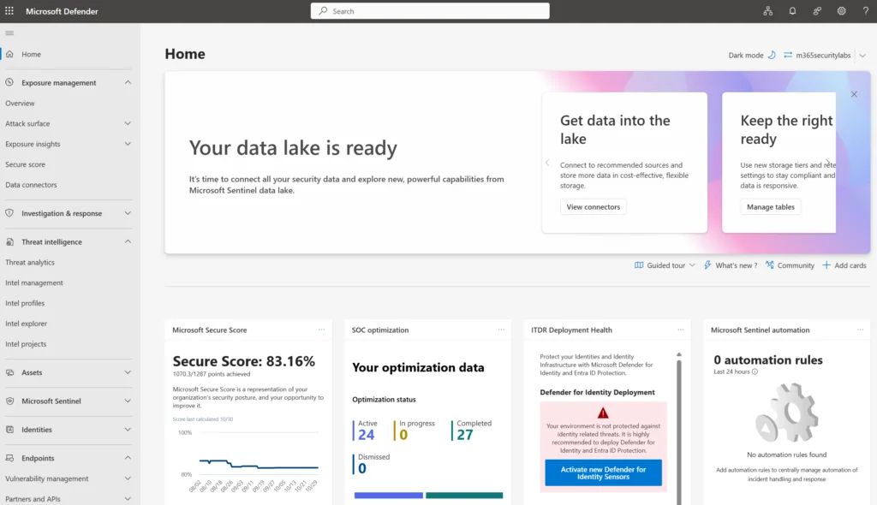
Task: Click the Manage tables button
Action: [x=771, y=207]
